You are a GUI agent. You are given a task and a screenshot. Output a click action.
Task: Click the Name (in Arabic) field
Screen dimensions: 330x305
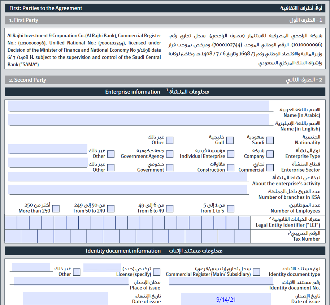click(x=139, y=106)
